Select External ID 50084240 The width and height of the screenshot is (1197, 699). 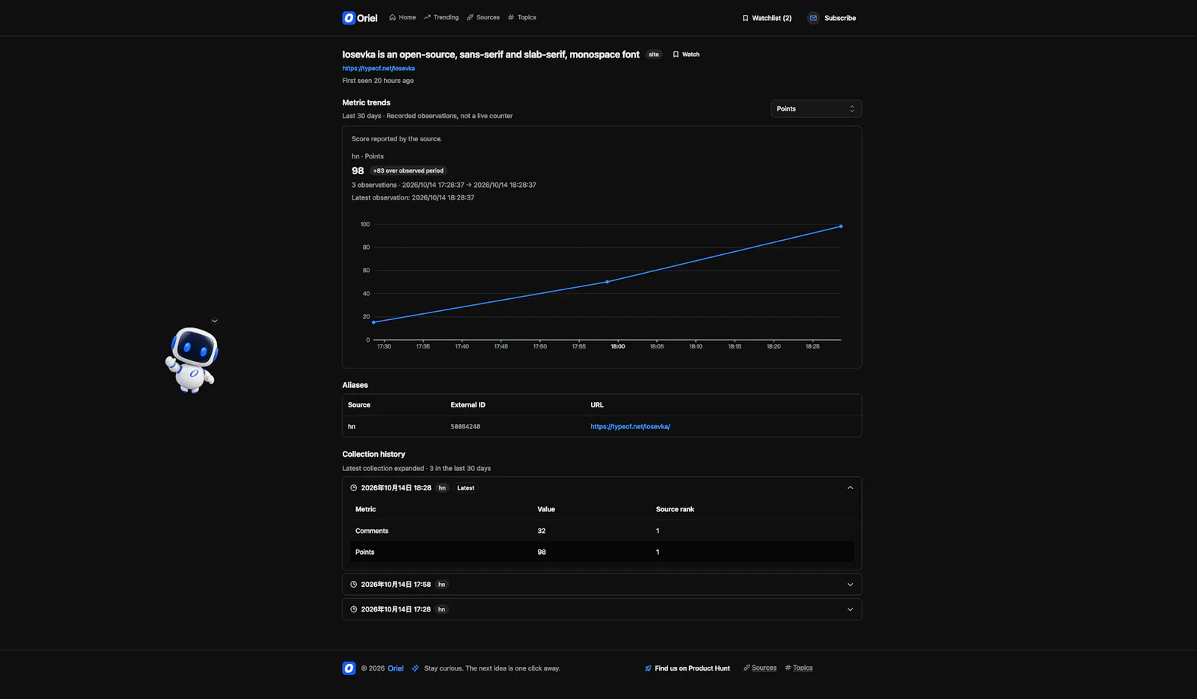465,427
